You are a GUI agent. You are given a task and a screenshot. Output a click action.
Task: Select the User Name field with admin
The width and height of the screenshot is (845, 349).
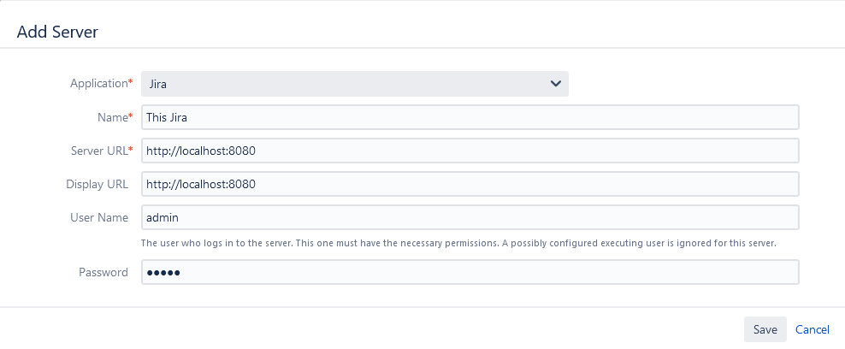[470, 217]
